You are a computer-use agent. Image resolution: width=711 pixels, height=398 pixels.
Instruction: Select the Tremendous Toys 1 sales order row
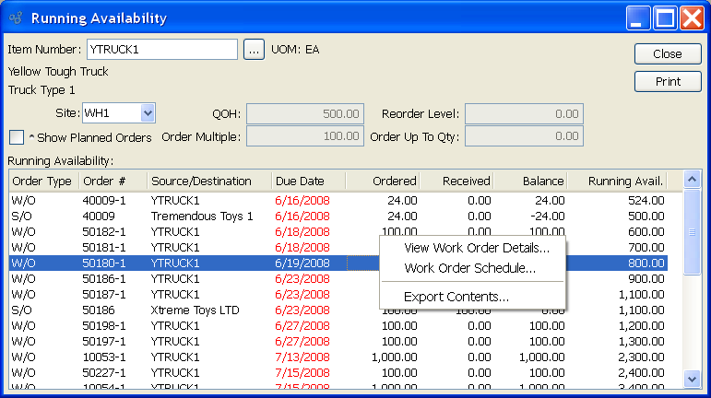pyautogui.click(x=201, y=216)
